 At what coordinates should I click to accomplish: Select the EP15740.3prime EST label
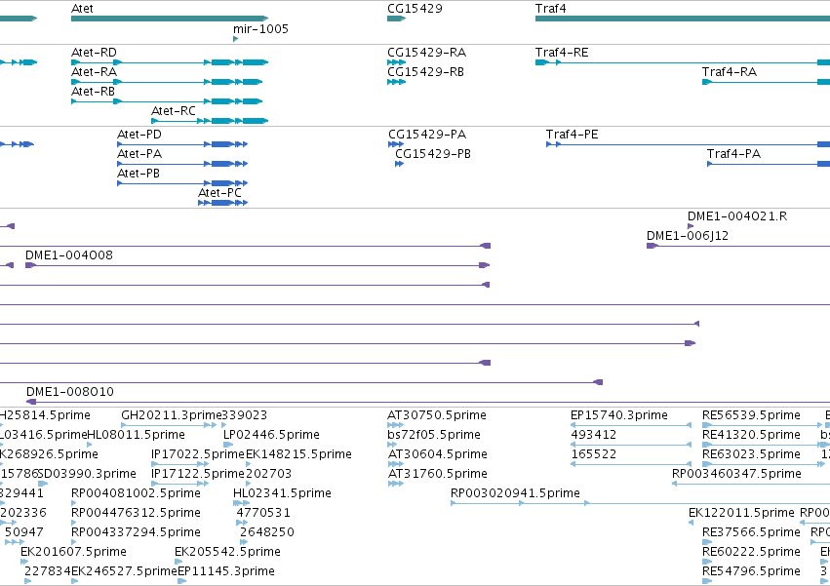tap(619, 415)
